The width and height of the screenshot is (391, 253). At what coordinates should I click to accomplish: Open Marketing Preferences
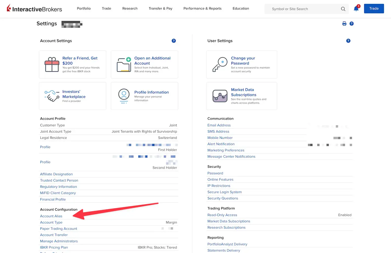(226, 150)
